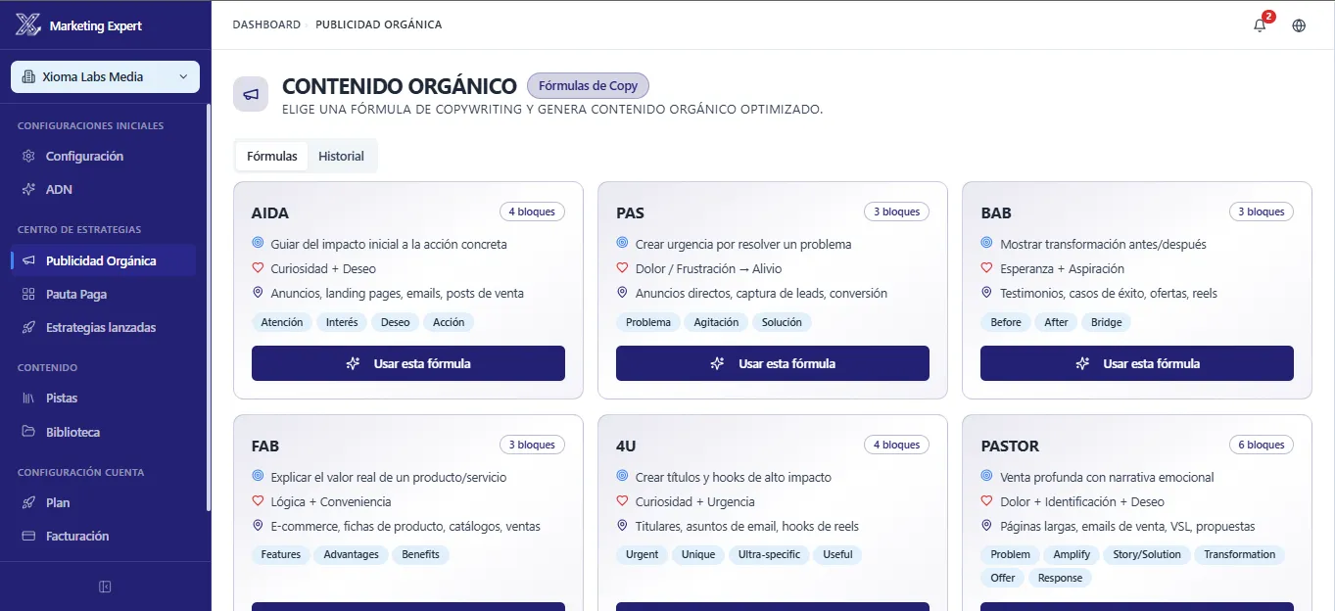Click Usar esta fórmula on the AIDA card
The width and height of the screenshot is (1335, 611).
click(x=408, y=362)
